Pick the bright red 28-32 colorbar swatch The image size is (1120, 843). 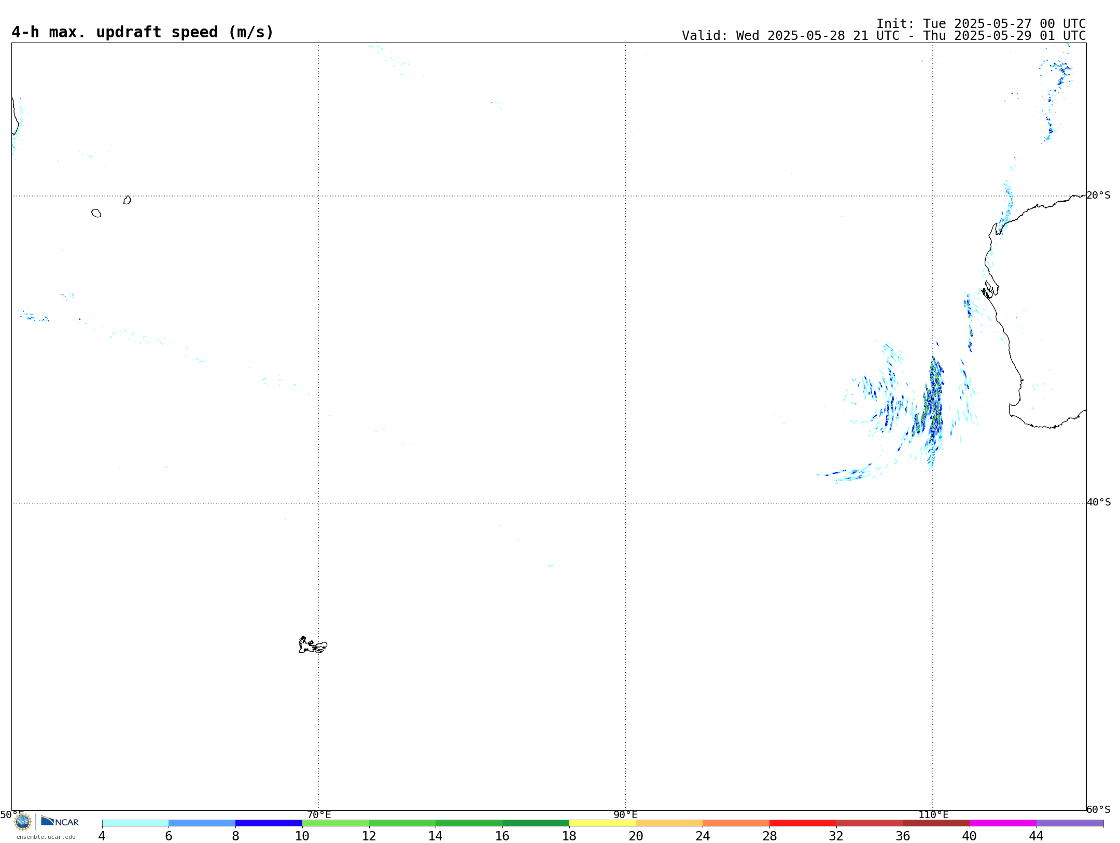[803, 823]
